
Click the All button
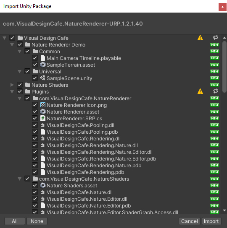[x=15, y=221]
